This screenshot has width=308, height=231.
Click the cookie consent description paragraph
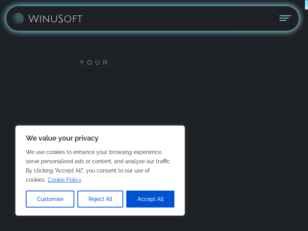point(98,166)
